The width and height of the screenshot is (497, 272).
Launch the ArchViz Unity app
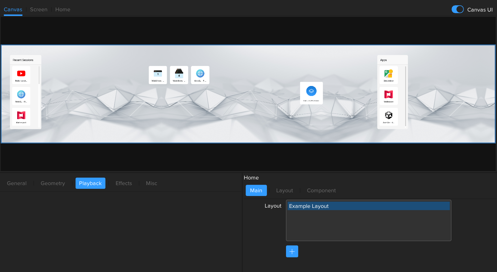coord(389,117)
